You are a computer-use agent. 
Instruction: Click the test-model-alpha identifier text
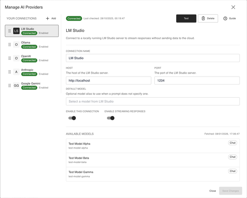click(78, 148)
